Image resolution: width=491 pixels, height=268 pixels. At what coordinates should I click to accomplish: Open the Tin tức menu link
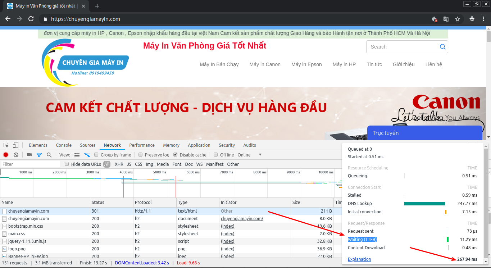(x=374, y=64)
